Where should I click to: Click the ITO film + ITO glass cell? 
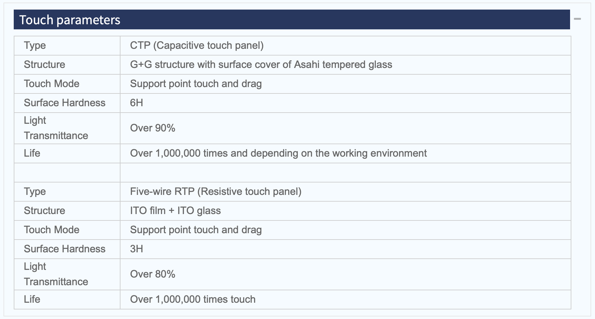click(x=175, y=211)
